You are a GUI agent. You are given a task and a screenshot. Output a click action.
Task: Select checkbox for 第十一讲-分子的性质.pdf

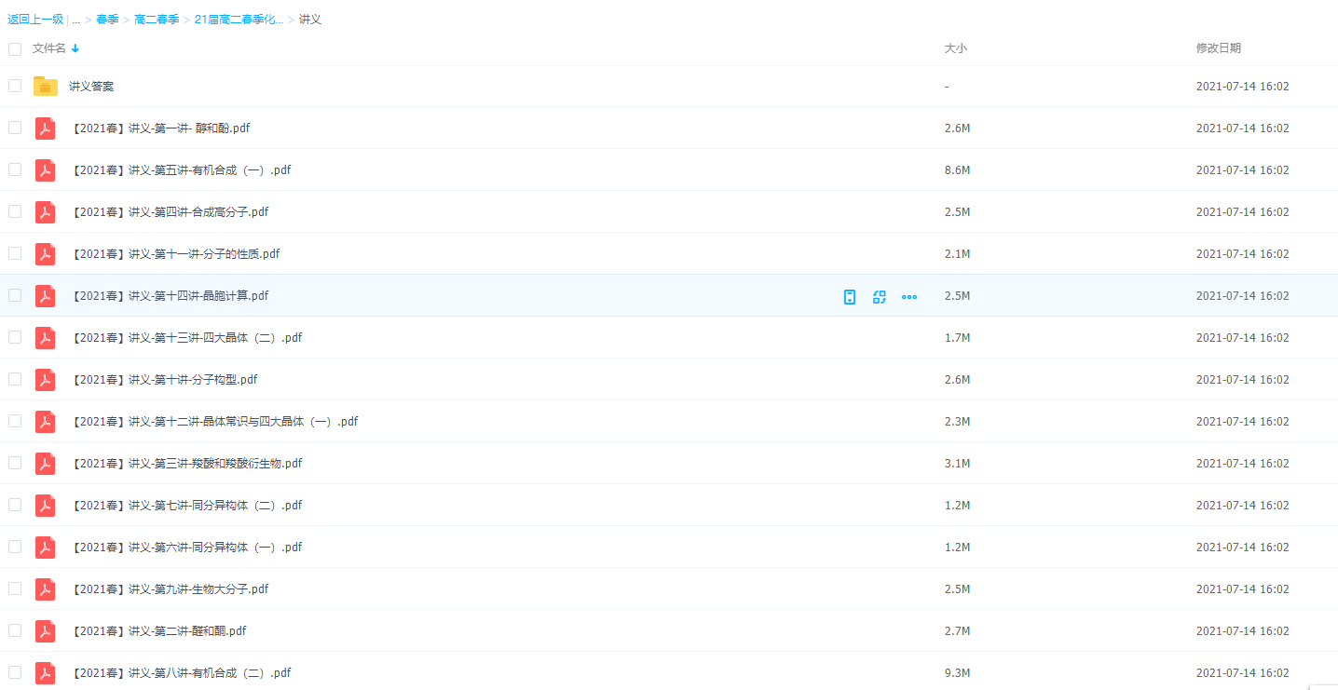point(15,253)
